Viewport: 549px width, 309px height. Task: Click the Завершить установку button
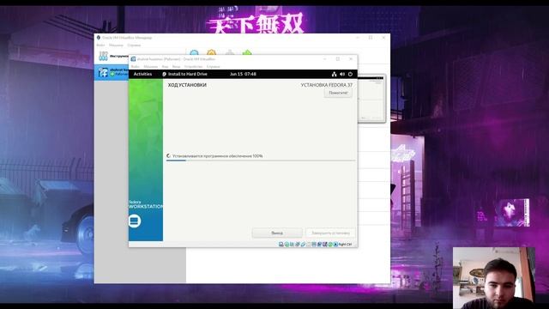(x=330, y=233)
